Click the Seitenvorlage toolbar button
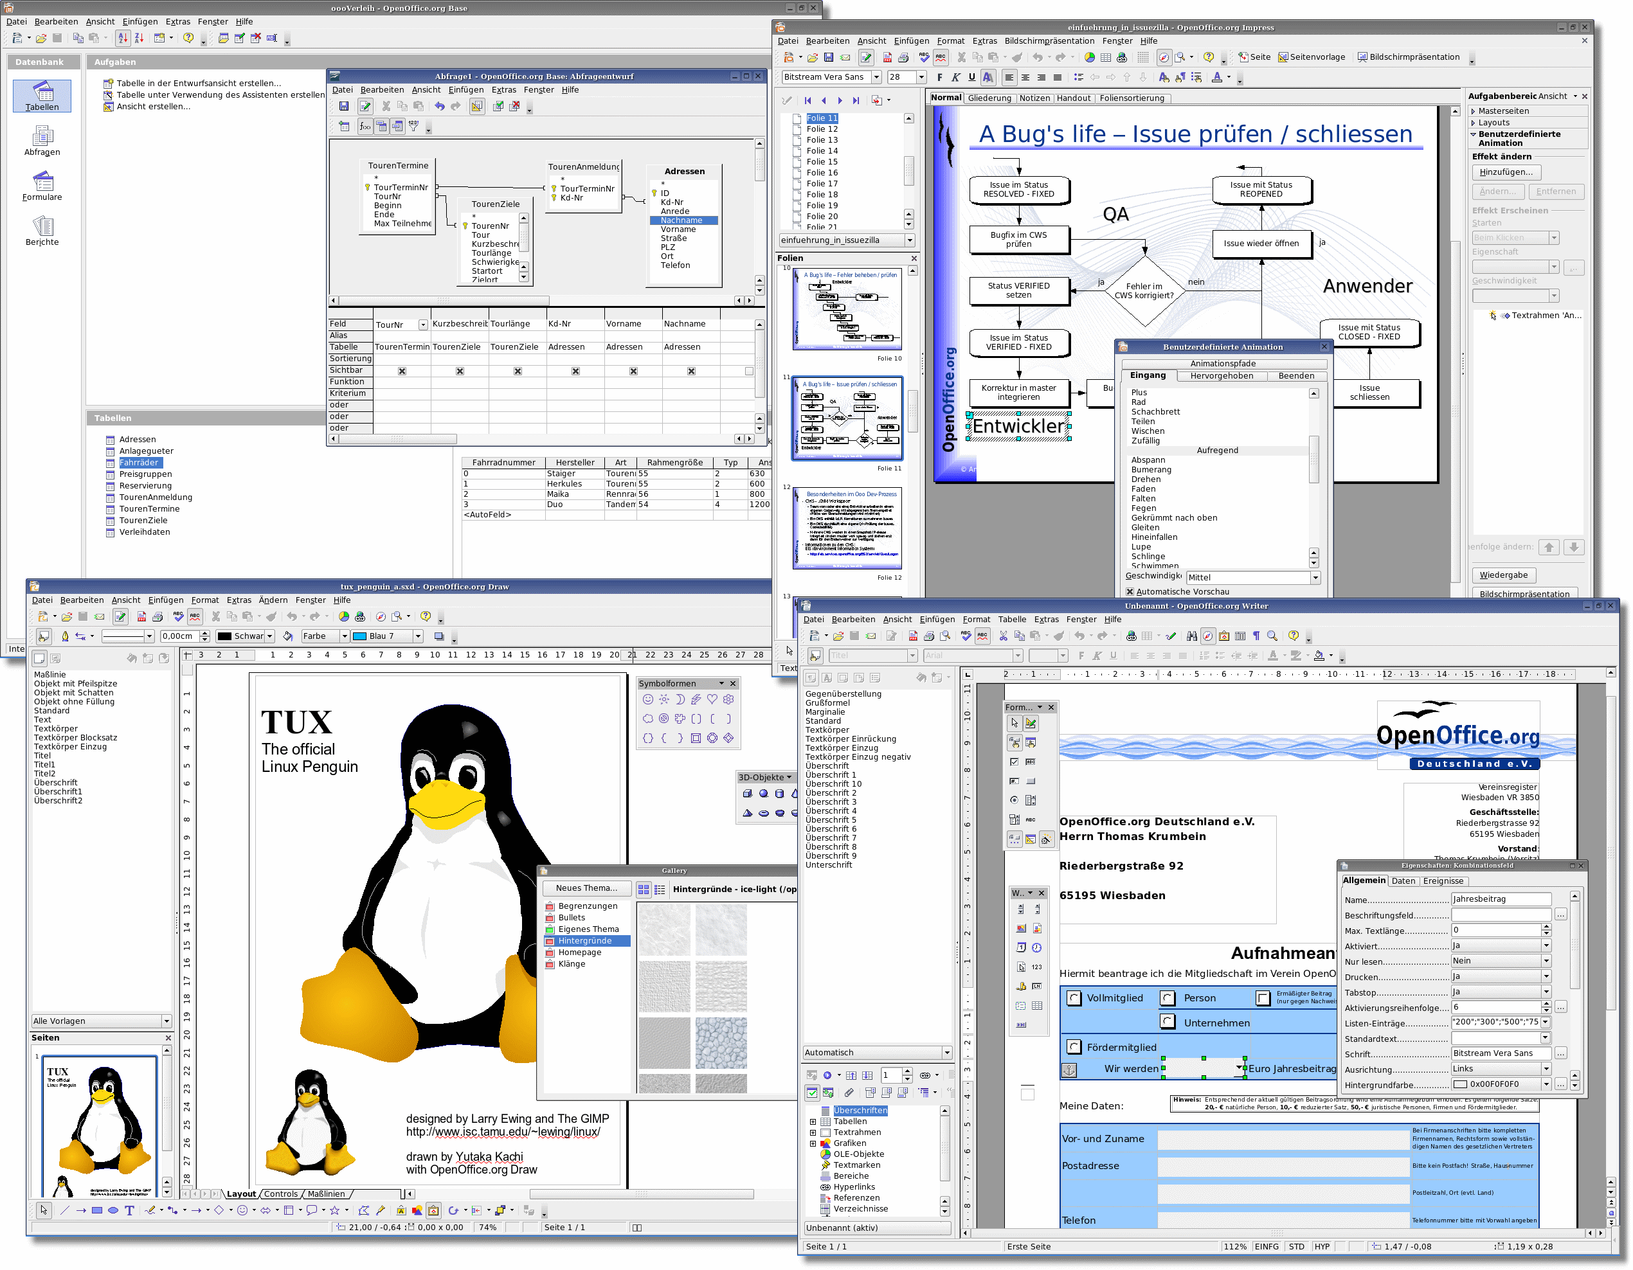This screenshot has width=1633, height=1270. tap(1312, 58)
